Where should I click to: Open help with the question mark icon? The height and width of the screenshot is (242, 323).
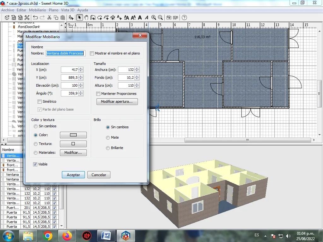pyautogui.click(x=184, y=18)
